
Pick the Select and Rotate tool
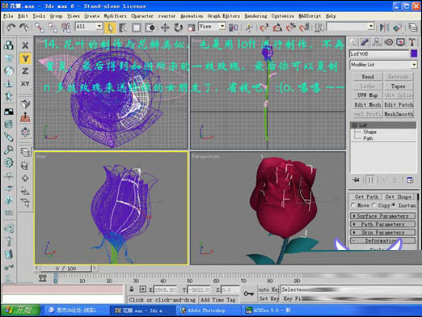178,27
